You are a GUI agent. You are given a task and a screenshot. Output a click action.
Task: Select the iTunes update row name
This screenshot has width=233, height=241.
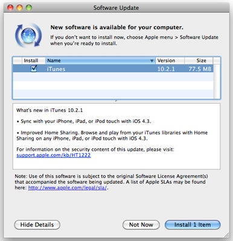pyautogui.click(x=56, y=69)
